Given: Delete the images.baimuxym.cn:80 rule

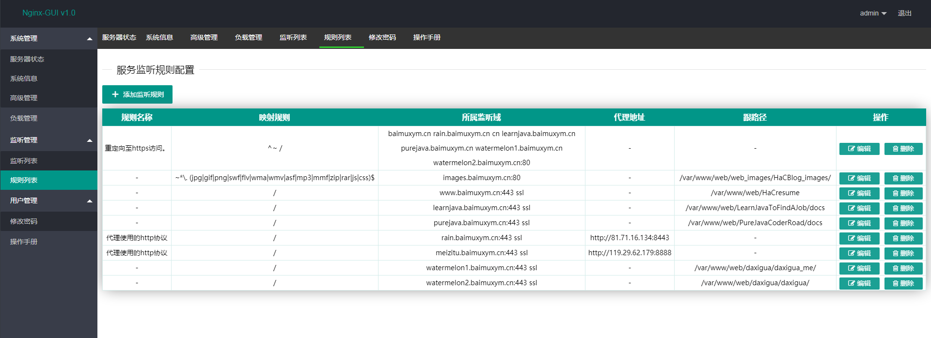Looking at the screenshot, I should click(x=903, y=178).
